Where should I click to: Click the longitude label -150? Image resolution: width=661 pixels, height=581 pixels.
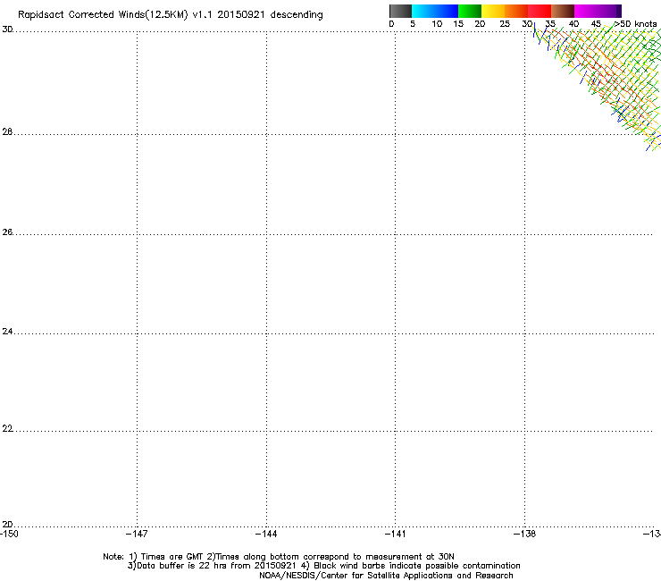pyautogui.click(x=9, y=534)
